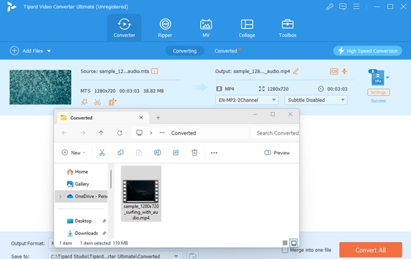The image size is (411, 259).
Task: Refresh the Explorer folder
Action: tap(120, 133)
